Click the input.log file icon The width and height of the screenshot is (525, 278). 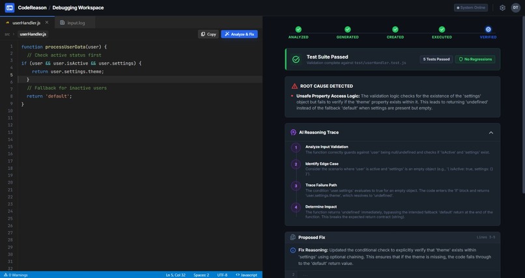point(63,23)
